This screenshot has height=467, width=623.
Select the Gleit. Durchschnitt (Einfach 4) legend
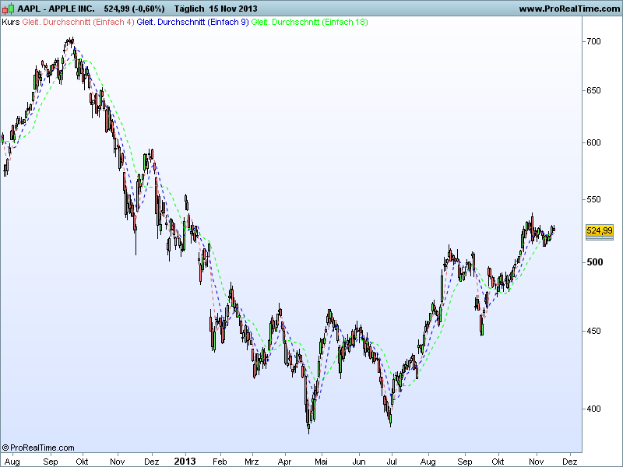pyautogui.click(x=79, y=22)
